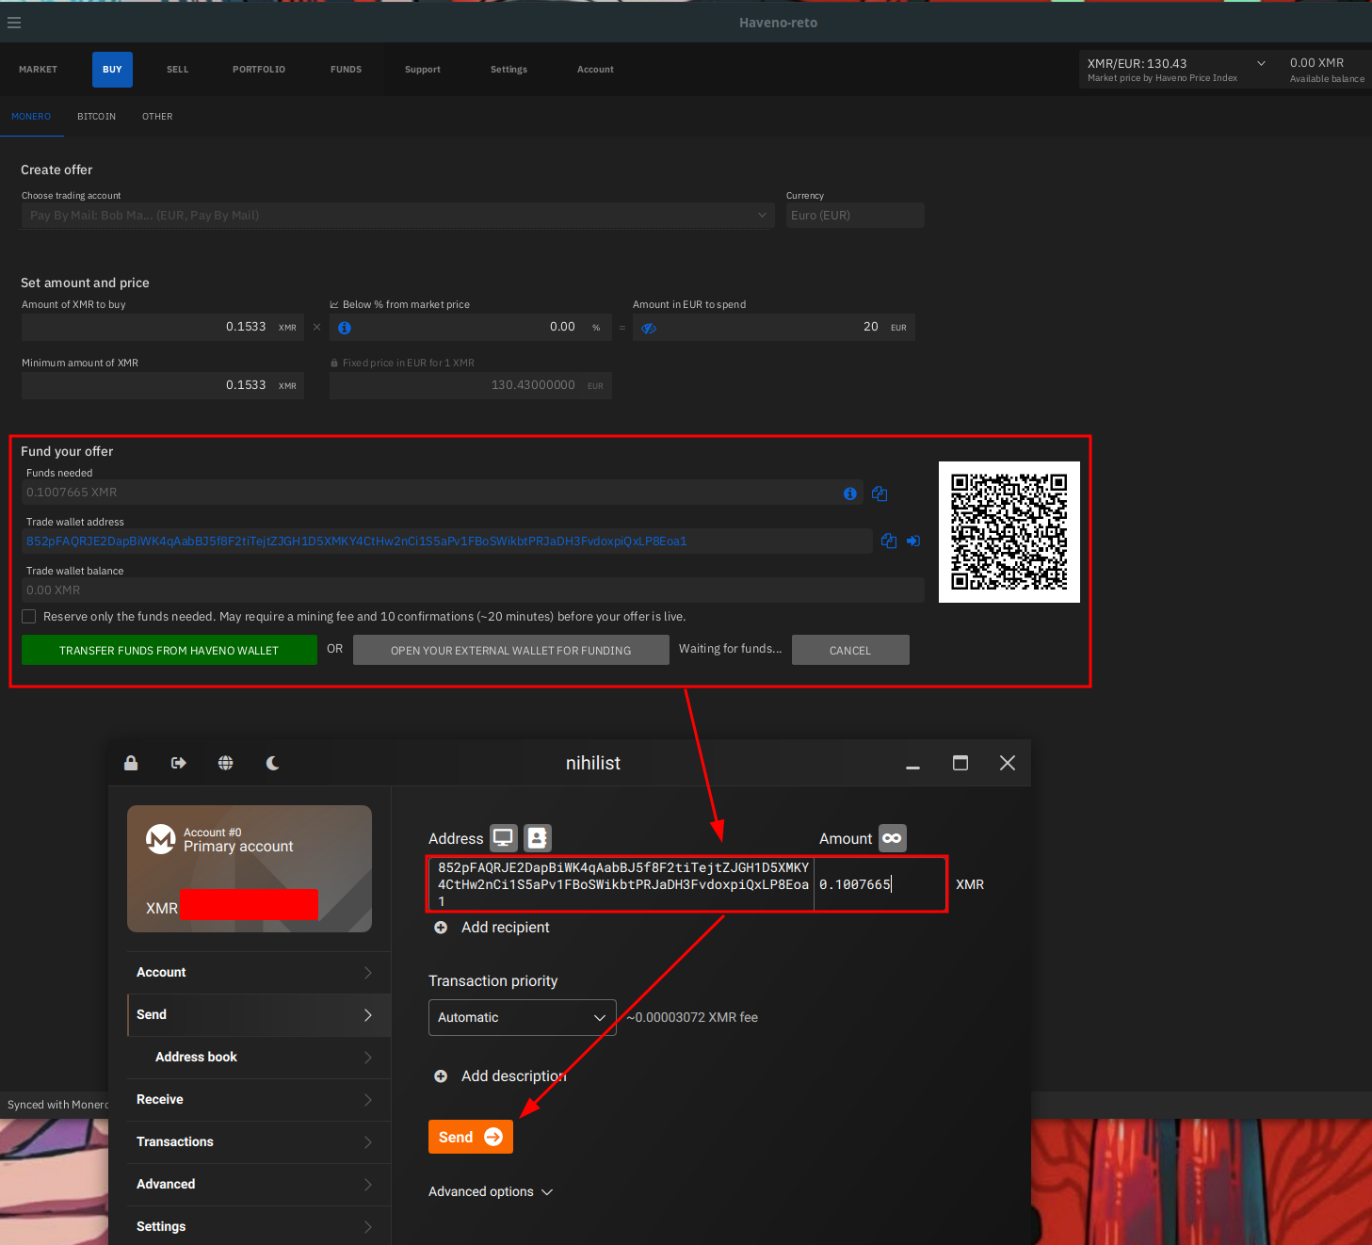Open Receive section in wallet sidebar
This screenshot has height=1245, width=1372.
point(259,1100)
